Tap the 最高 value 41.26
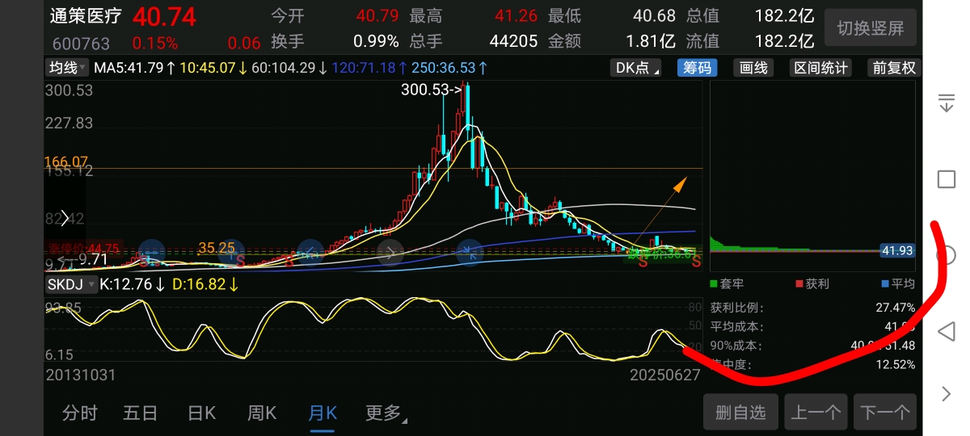This screenshot has width=970, height=436. 516,16
